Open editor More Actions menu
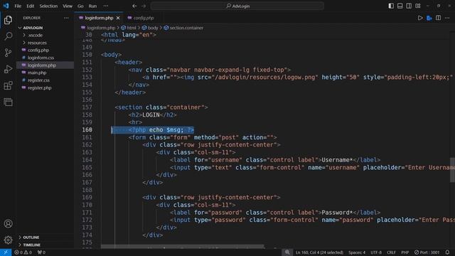The width and height of the screenshot is (455, 256). coord(447,18)
